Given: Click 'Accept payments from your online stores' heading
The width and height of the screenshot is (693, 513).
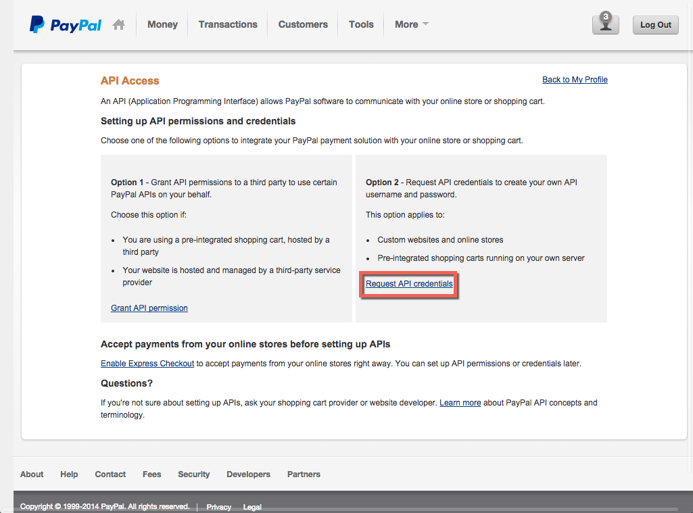Looking at the screenshot, I should point(245,345).
